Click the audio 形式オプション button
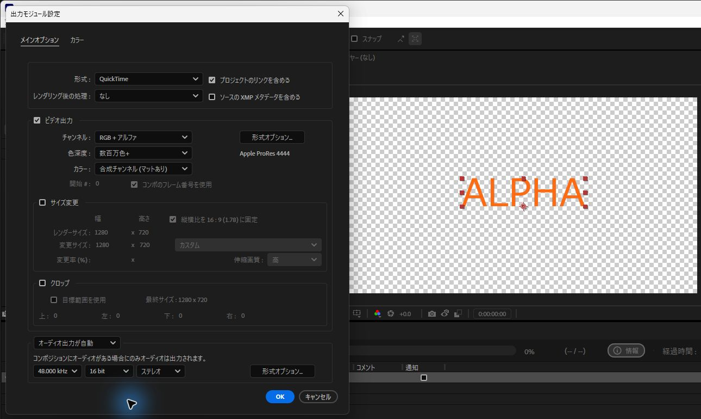This screenshot has height=419, width=701. [x=283, y=371]
